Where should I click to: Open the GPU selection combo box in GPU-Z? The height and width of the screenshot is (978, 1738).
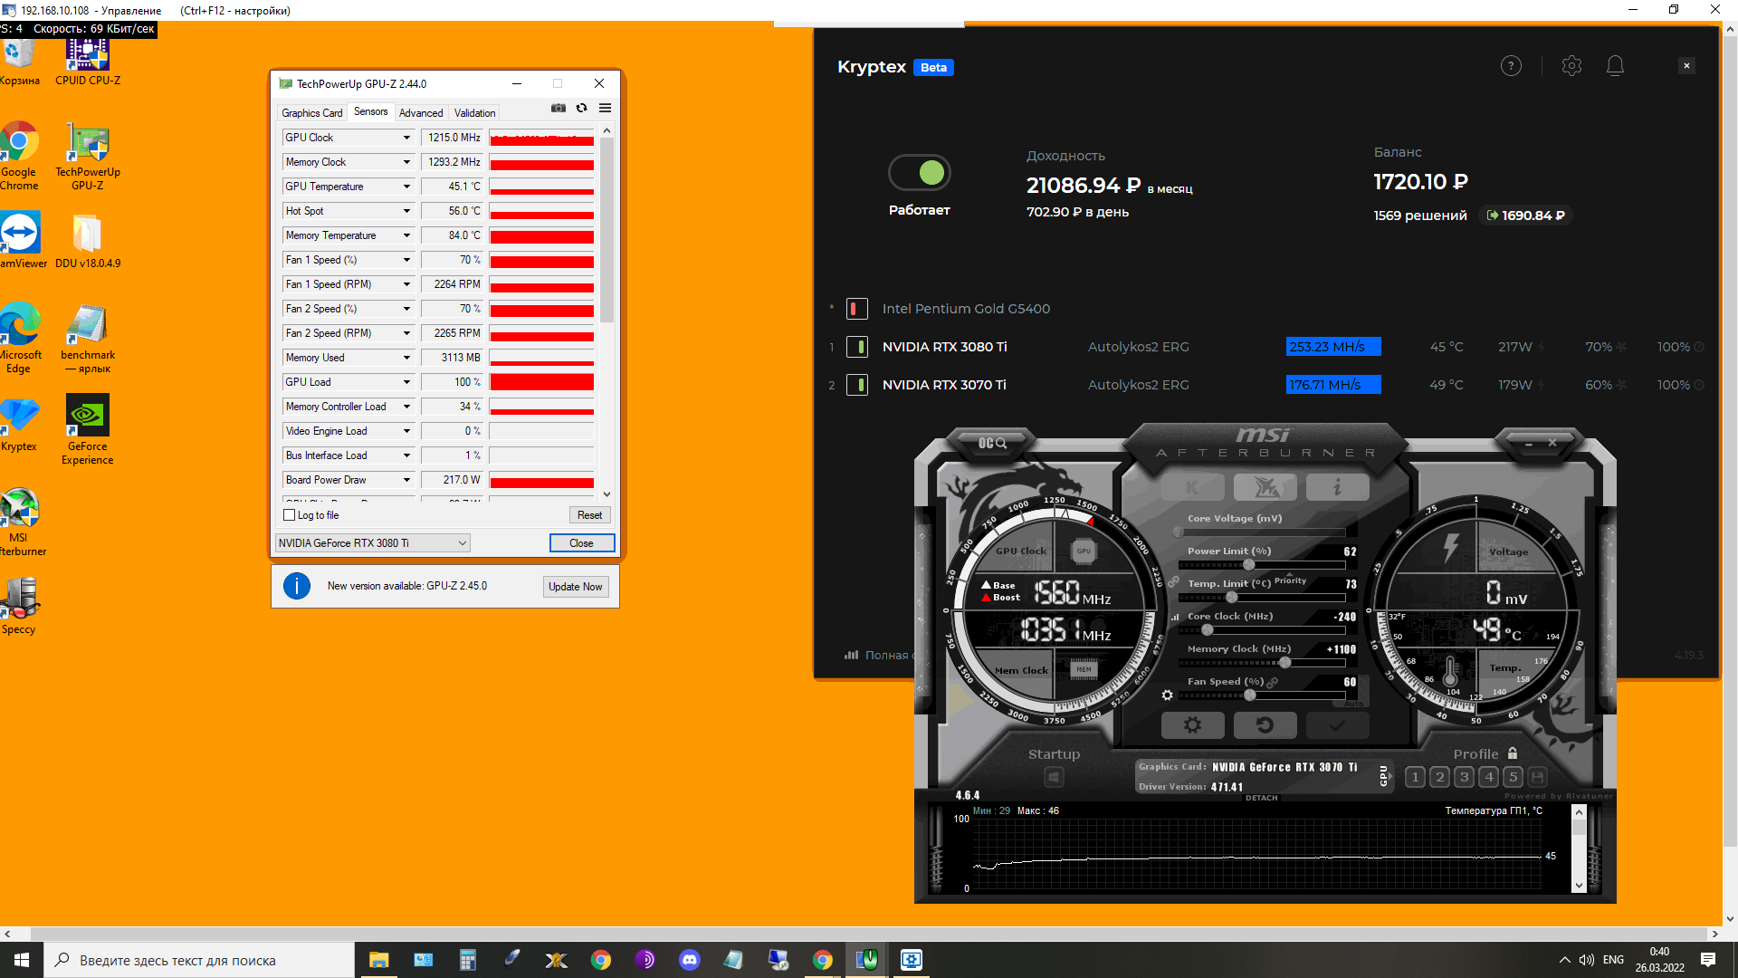(372, 543)
